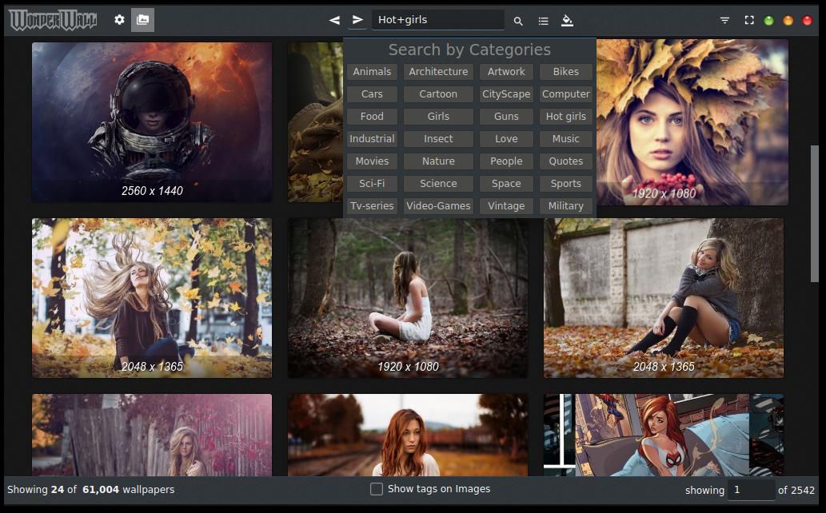
Task: Click the page number input field
Action: [x=750, y=490]
